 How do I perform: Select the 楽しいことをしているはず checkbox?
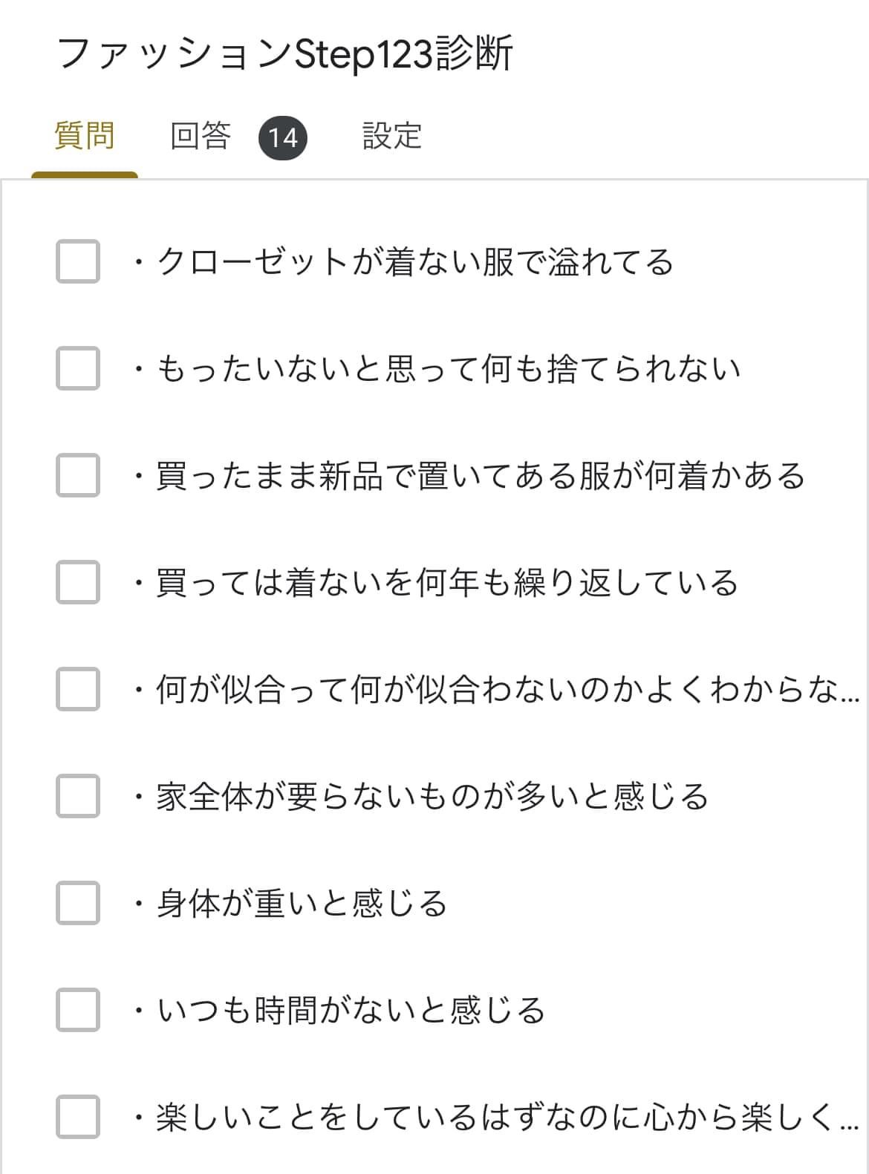78,1117
